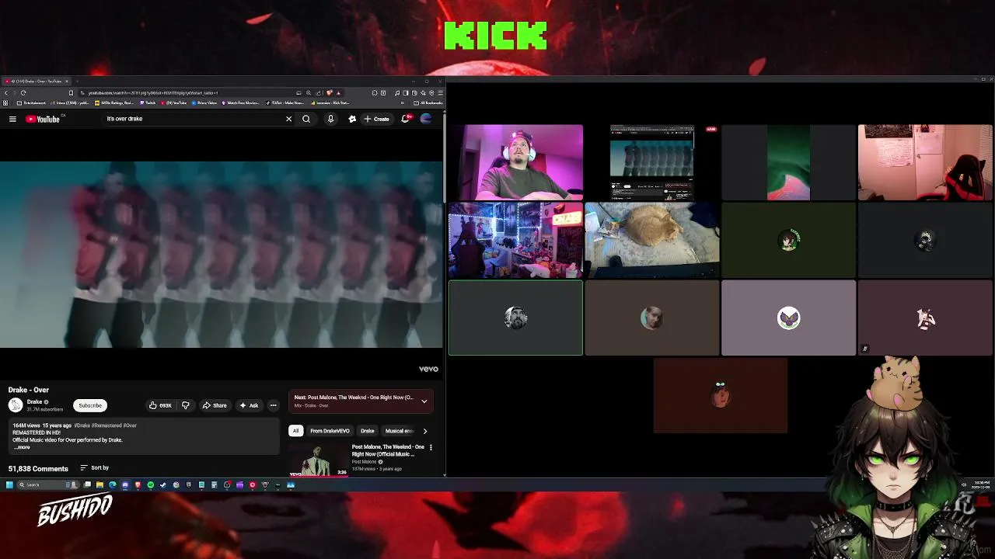
Task: Like the video with 693K likes
Action: tap(160, 405)
